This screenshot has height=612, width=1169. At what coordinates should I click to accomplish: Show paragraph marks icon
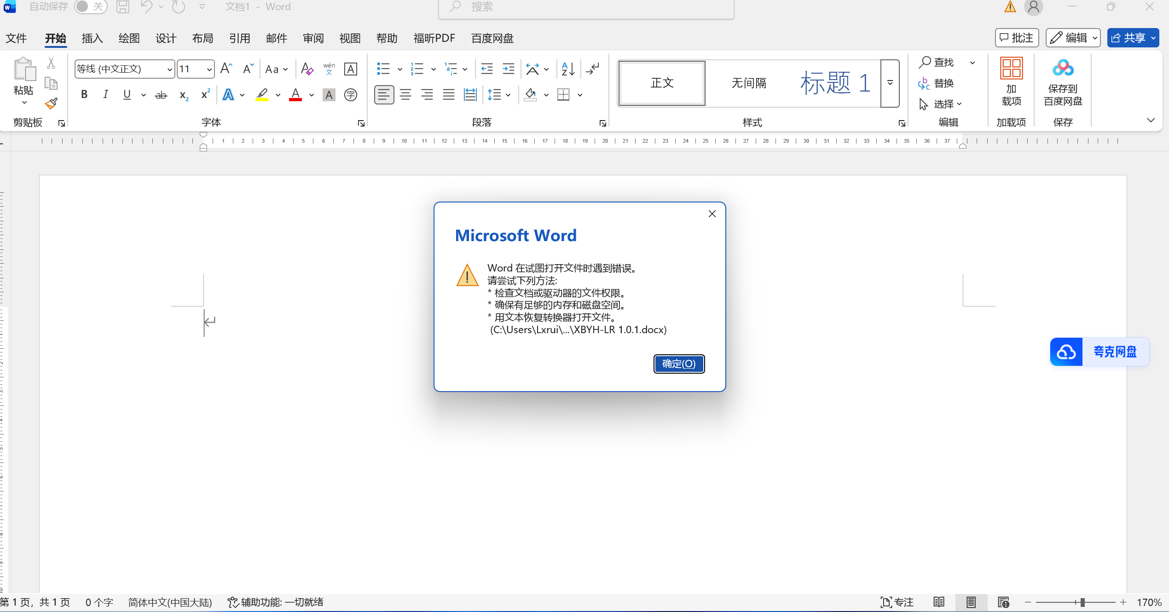[593, 69]
